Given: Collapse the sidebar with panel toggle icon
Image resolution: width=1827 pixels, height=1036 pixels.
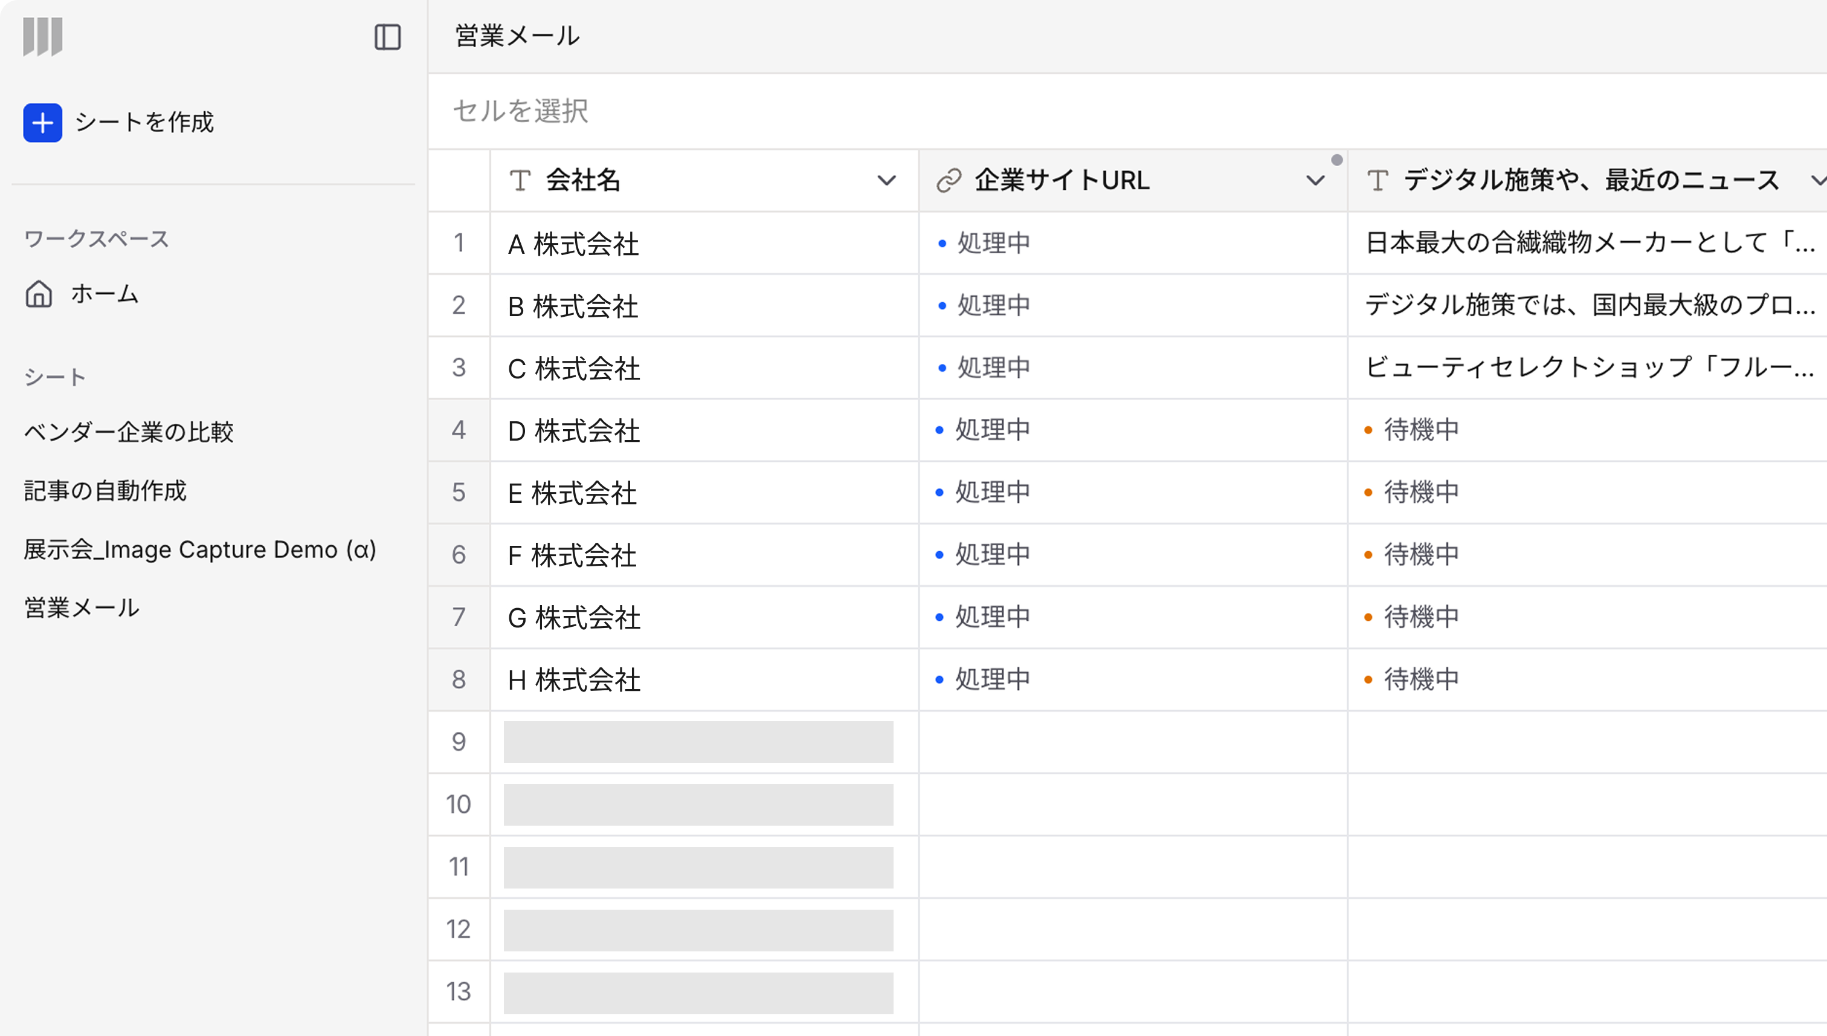Looking at the screenshot, I should coord(388,37).
